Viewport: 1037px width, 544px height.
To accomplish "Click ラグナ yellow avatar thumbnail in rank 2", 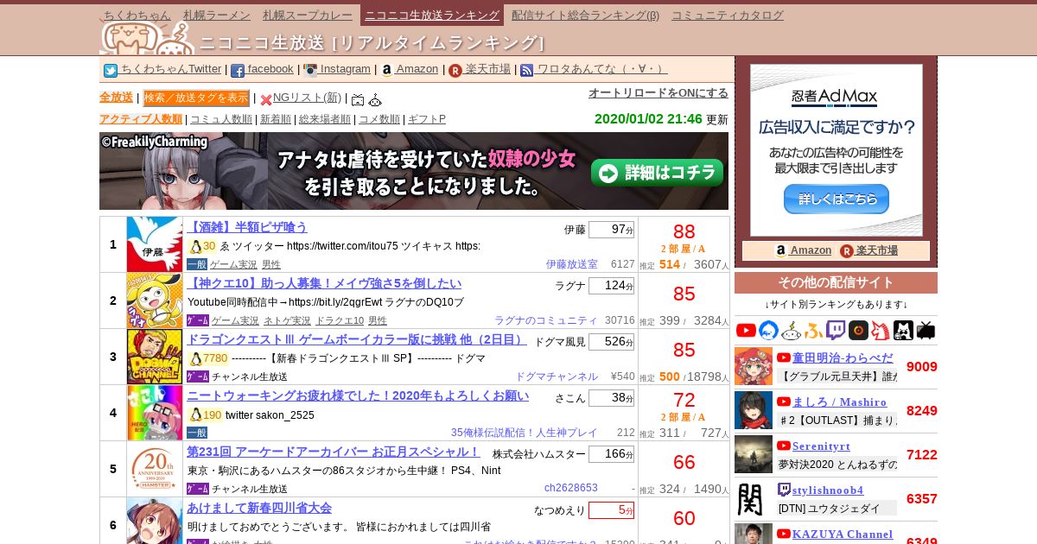I will click(155, 300).
